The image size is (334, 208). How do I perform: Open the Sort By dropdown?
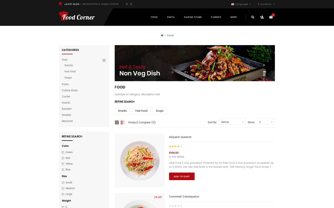(x=232, y=122)
